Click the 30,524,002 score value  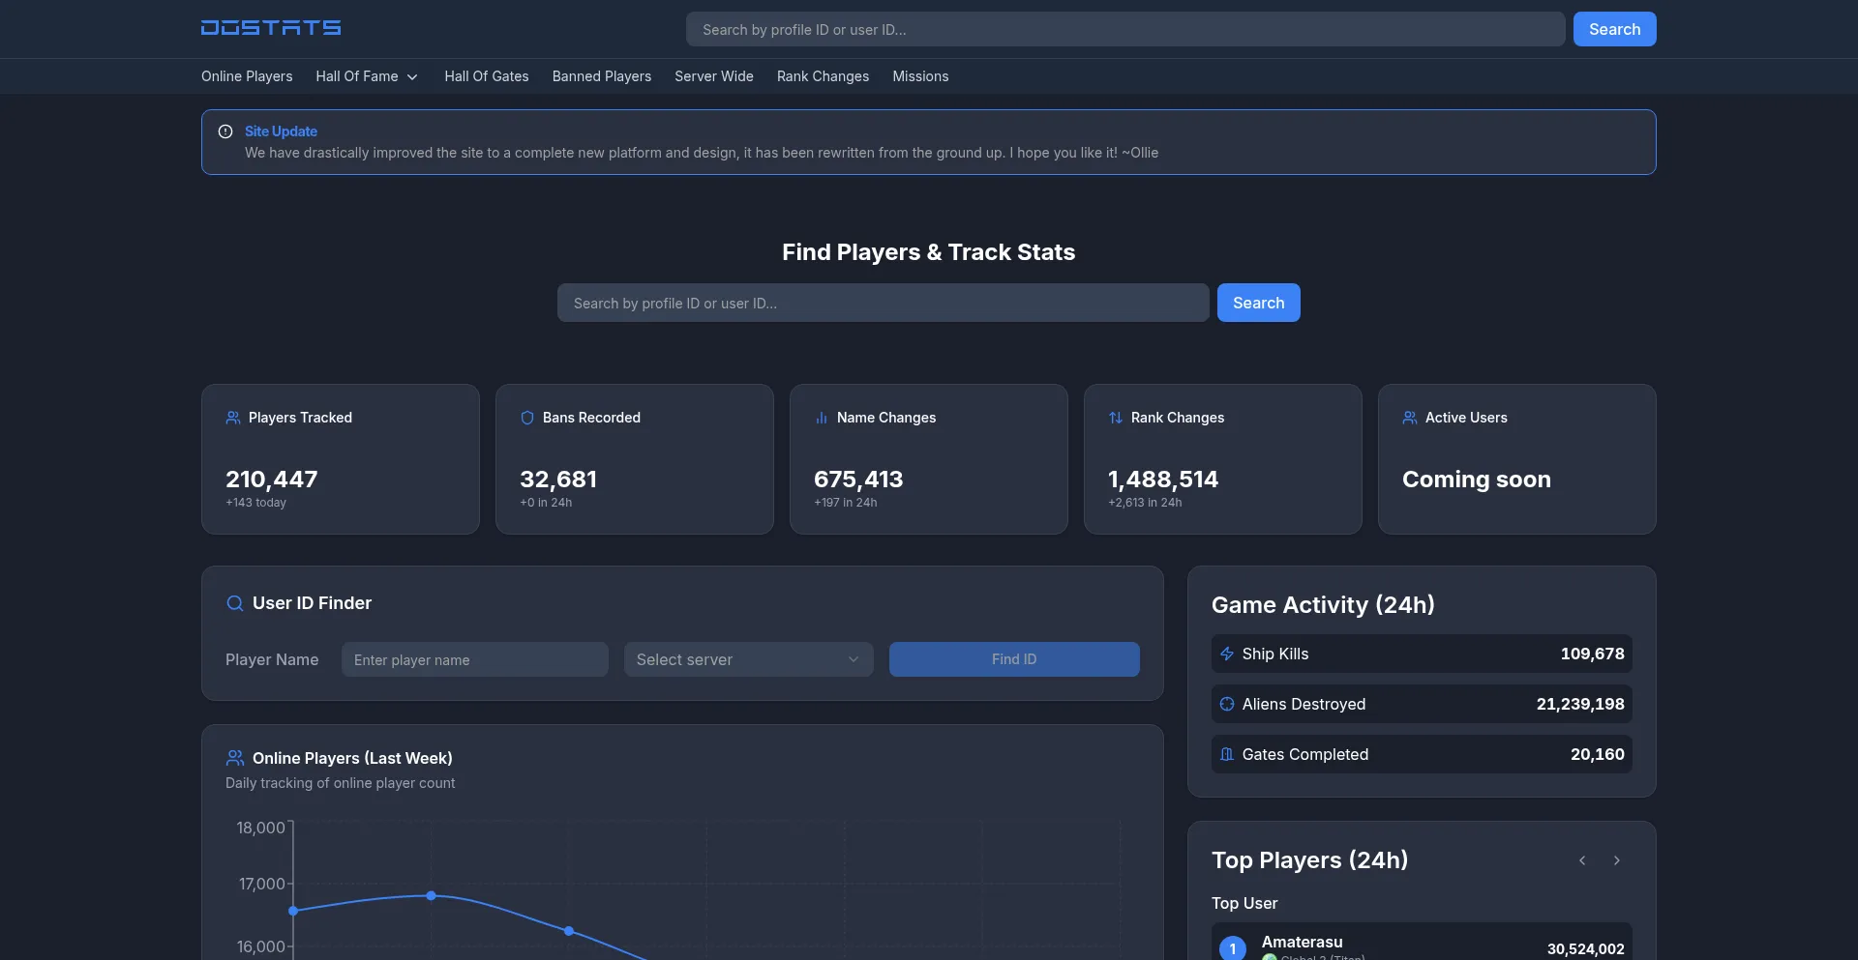[x=1586, y=948]
